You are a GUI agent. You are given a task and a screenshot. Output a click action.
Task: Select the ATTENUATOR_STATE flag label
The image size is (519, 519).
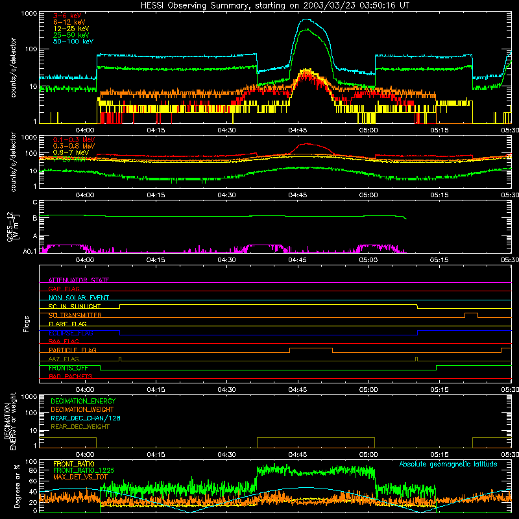click(78, 280)
